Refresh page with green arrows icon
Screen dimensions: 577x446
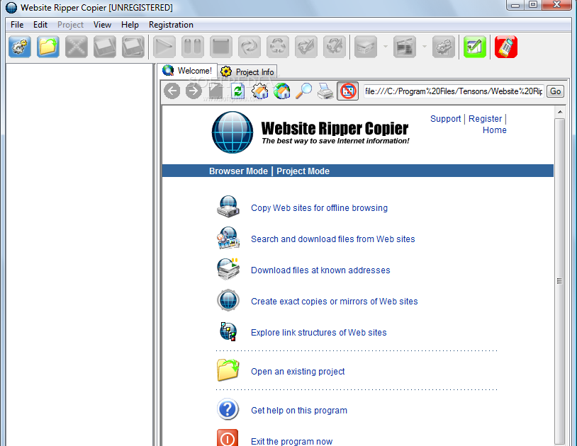coord(238,91)
